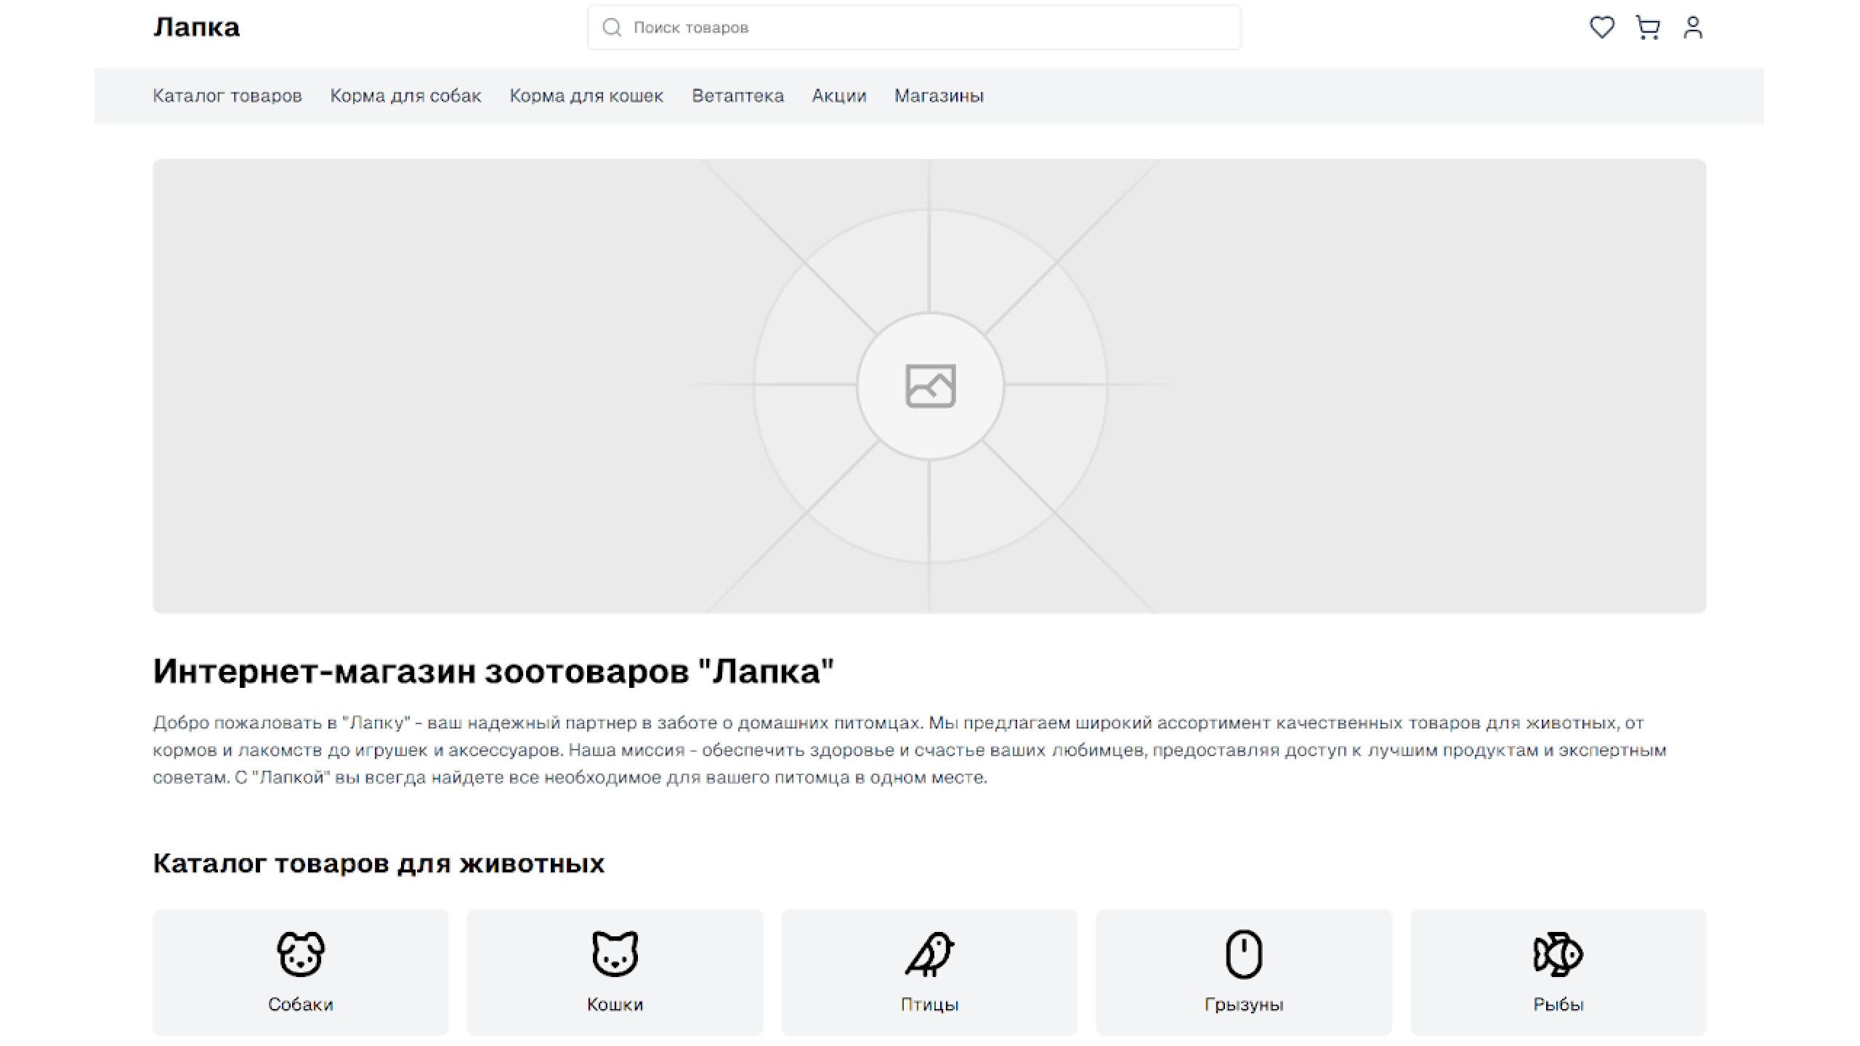Click the Лапка logo link

tap(196, 28)
